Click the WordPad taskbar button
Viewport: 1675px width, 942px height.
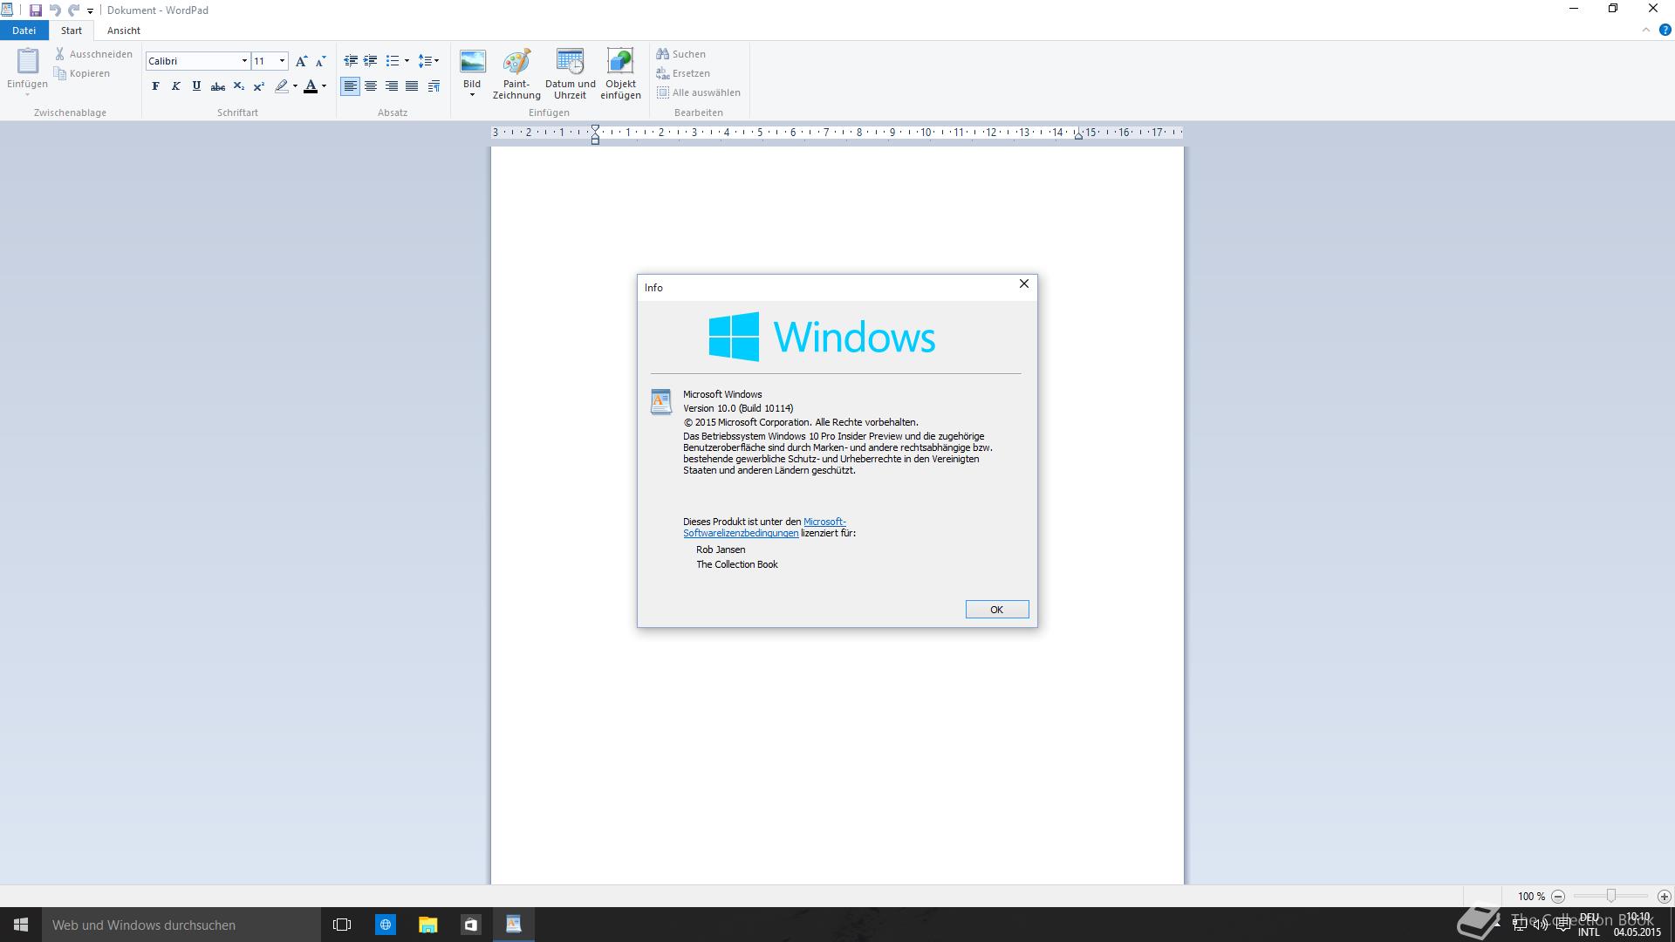[514, 925]
